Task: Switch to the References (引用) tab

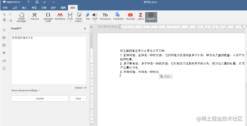Action: coord(44,8)
